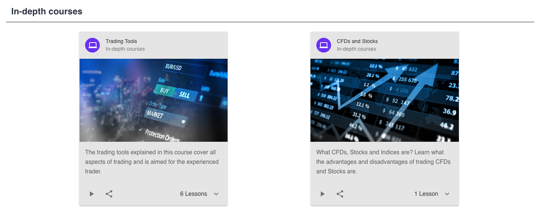Play the CFDs and Stocks course

coord(323,194)
